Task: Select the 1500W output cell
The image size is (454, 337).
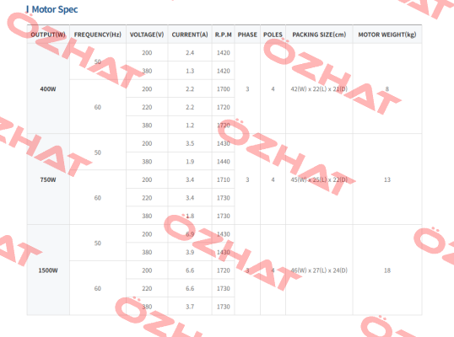Action: [x=48, y=270]
